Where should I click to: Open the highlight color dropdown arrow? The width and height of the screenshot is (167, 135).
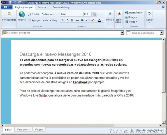pos(96,20)
